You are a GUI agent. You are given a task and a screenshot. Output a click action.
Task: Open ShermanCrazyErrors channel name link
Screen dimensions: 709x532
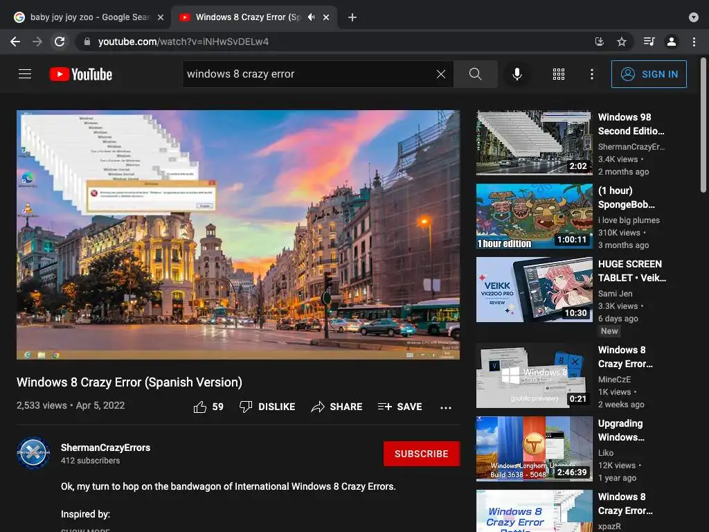(x=106, y=447)
